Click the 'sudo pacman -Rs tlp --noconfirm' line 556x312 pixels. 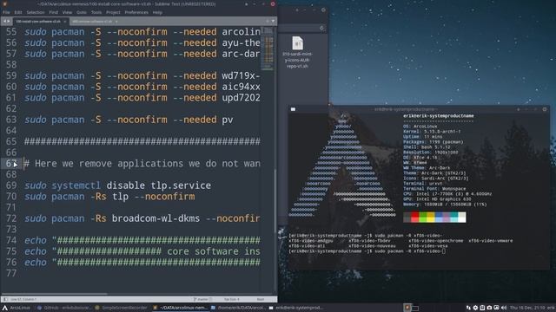pyautogui.click(x=109, y=197)
